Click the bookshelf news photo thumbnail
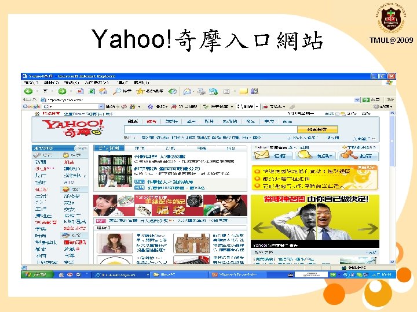Viewport: 417px width, 312px height. coord(115,170)
